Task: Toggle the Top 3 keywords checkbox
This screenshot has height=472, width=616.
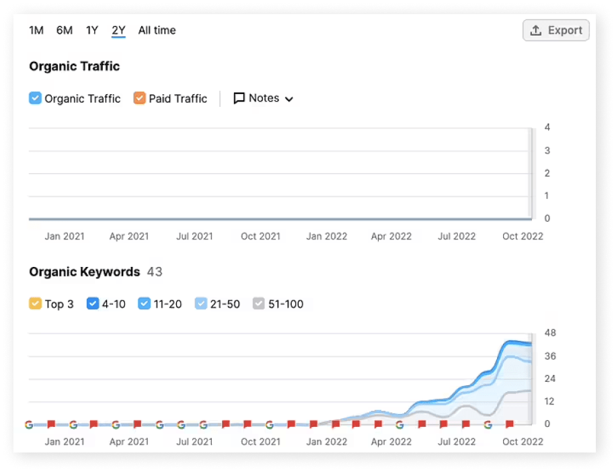Action: coord(35,303)
